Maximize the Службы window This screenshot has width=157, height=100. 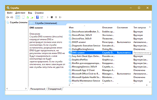[139, 8]
